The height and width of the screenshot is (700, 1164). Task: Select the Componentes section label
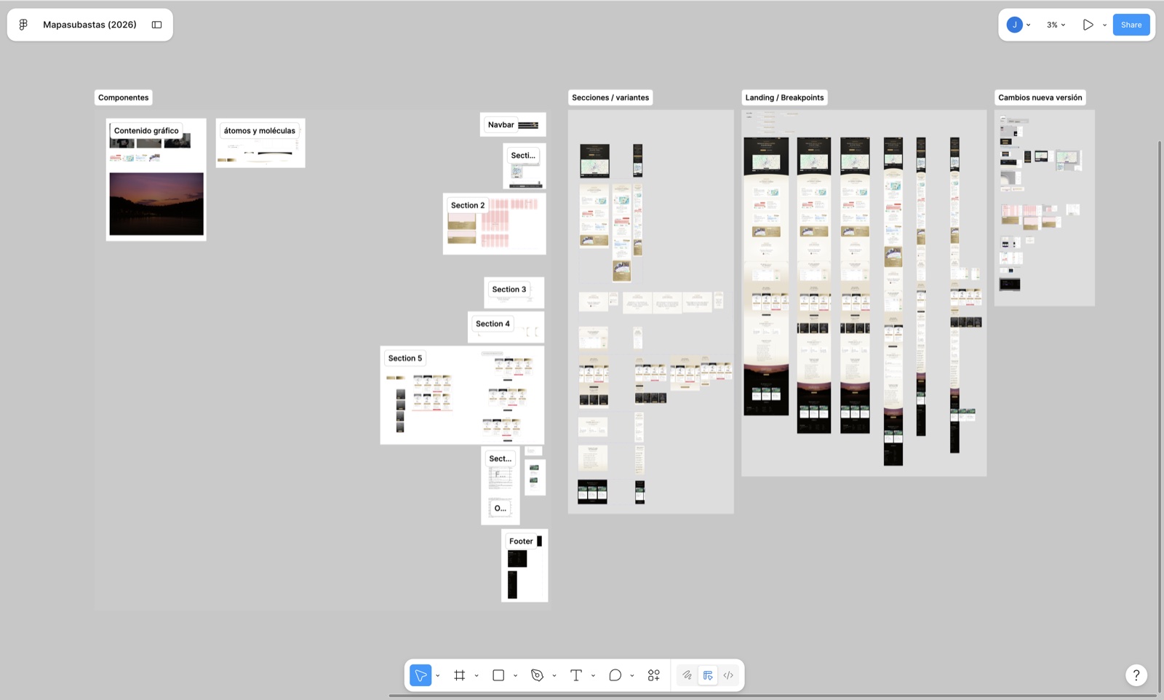[123, 98]
